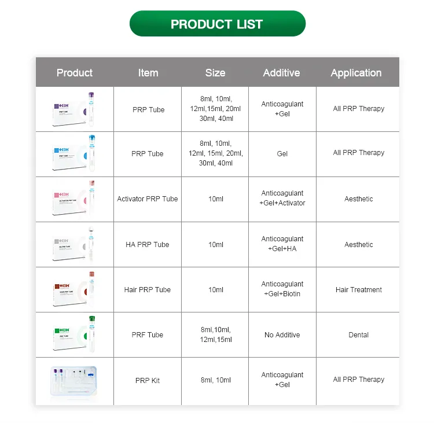Image resolution: width=434 pixels, height=423 pixels.
Task: Click the Dental application cell
Action: 358,334
